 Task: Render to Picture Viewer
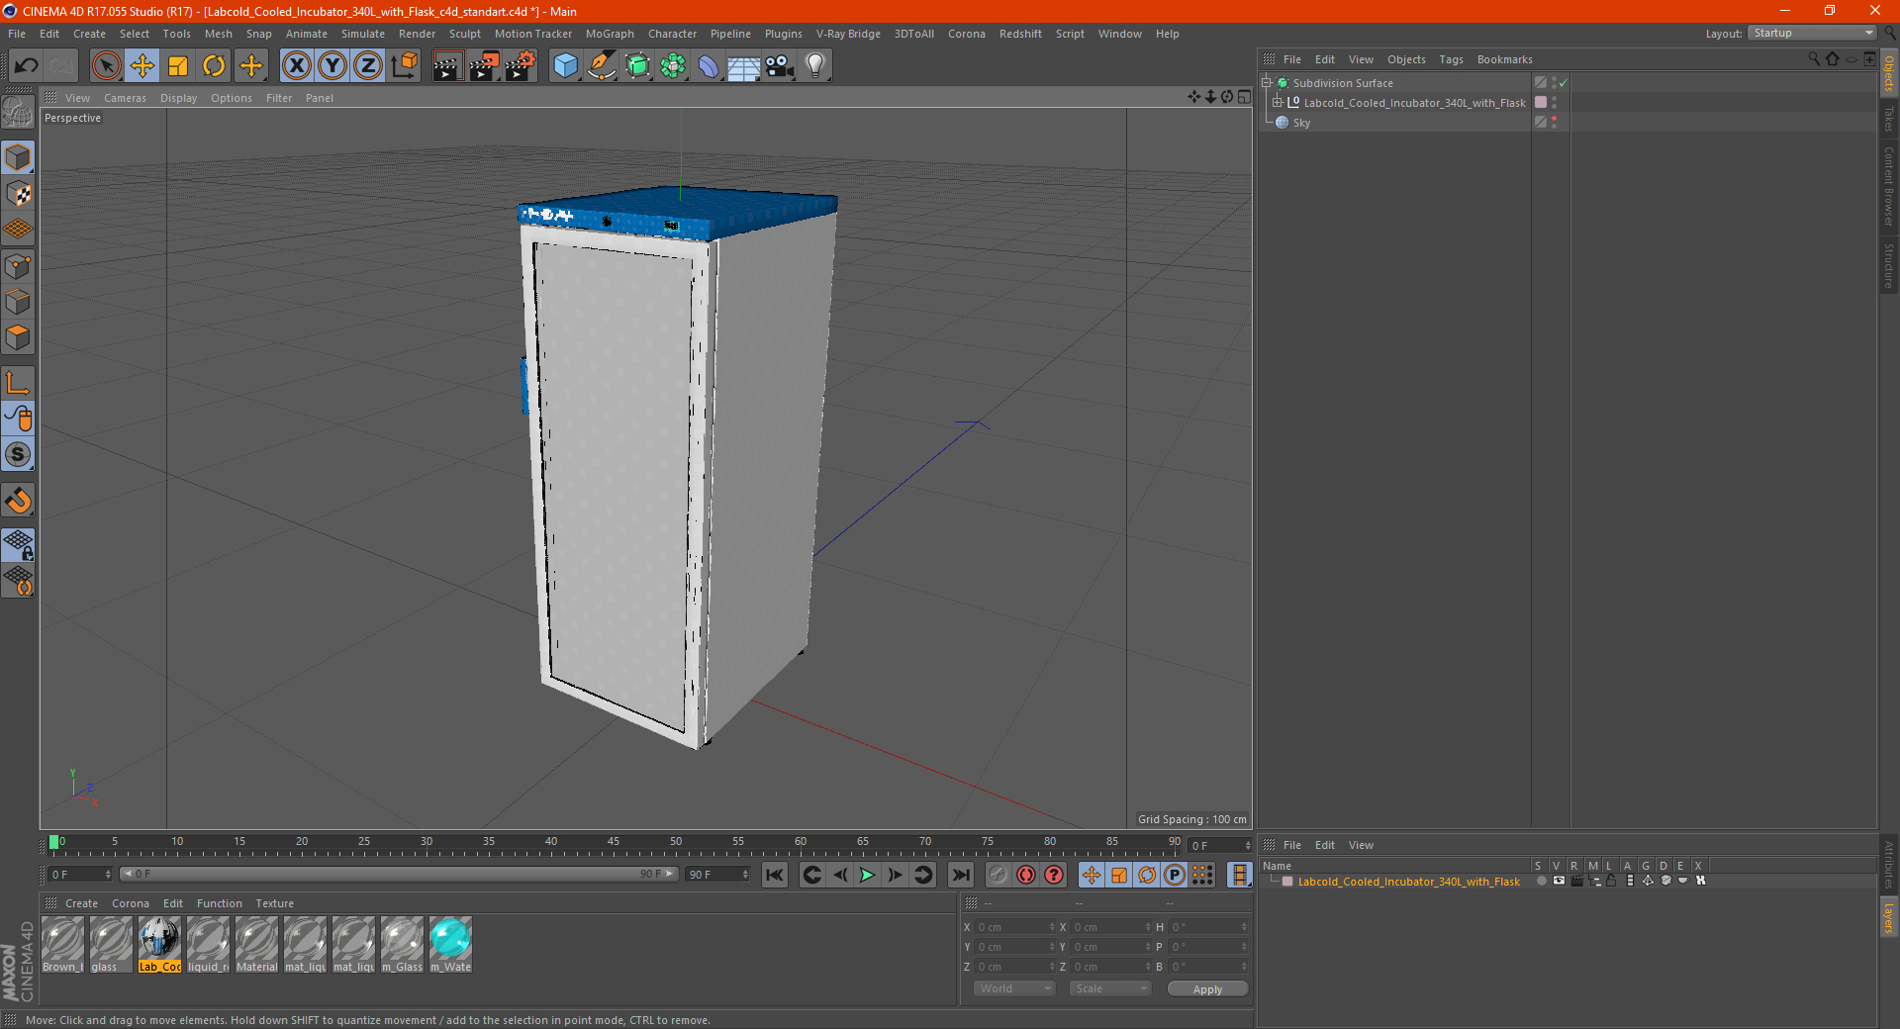coord(484,66)
